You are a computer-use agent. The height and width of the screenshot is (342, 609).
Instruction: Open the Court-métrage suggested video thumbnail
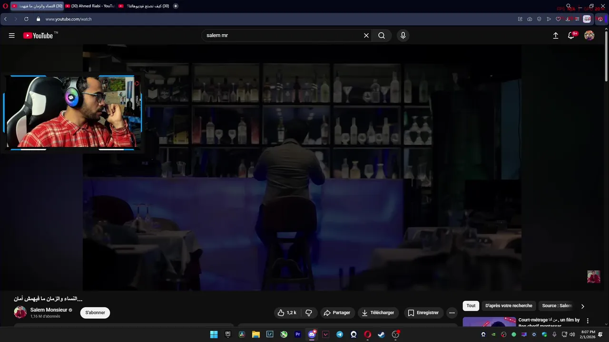click(x=489, y=322)
